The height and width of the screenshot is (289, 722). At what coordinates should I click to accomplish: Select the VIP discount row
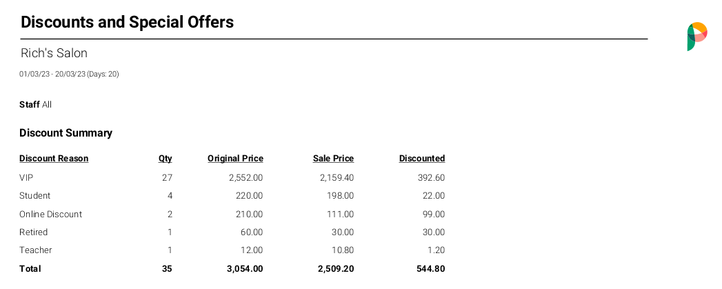tap(232, 177)
